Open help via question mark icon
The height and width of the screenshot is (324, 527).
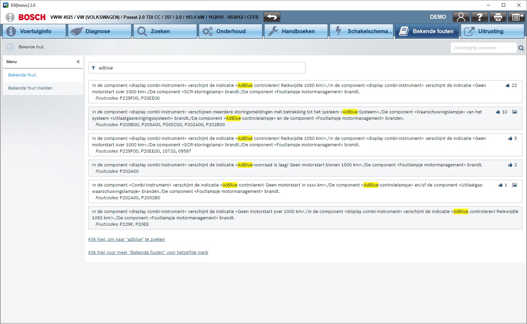point(479,17)
